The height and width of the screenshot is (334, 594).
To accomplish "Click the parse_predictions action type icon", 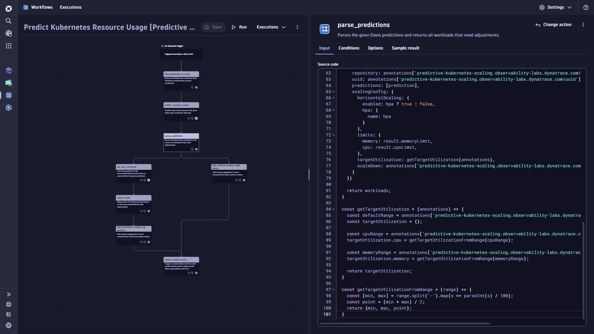I will click(x=325, y=29).
